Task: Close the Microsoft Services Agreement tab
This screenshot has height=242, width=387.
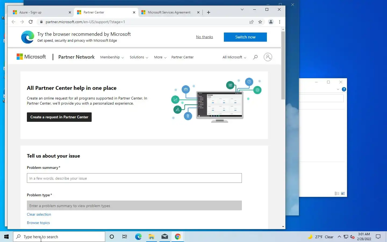Action: [198, 12]
